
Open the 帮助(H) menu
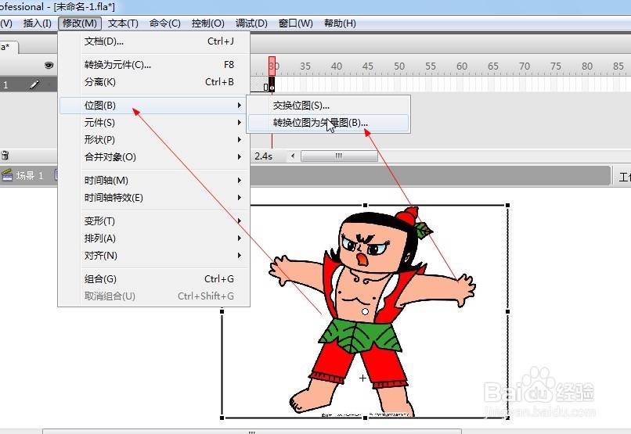coord(340,23)
